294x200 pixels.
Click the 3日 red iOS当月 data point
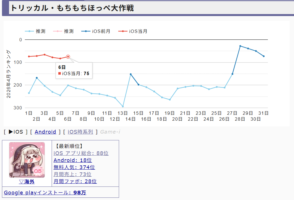pos(45,55)
